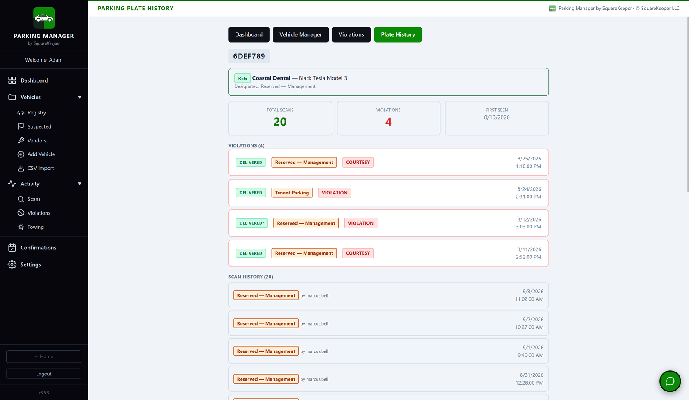This screenshot has height=400, width=689.
Task: Click the First Seen 8/10/2026 card
Action: point(497,118)
